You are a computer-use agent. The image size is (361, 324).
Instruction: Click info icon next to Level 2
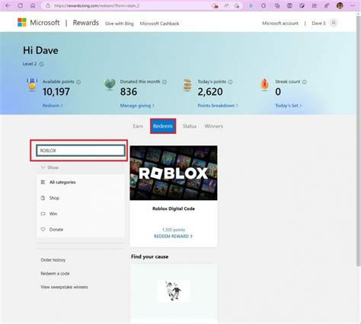[42, 64]
